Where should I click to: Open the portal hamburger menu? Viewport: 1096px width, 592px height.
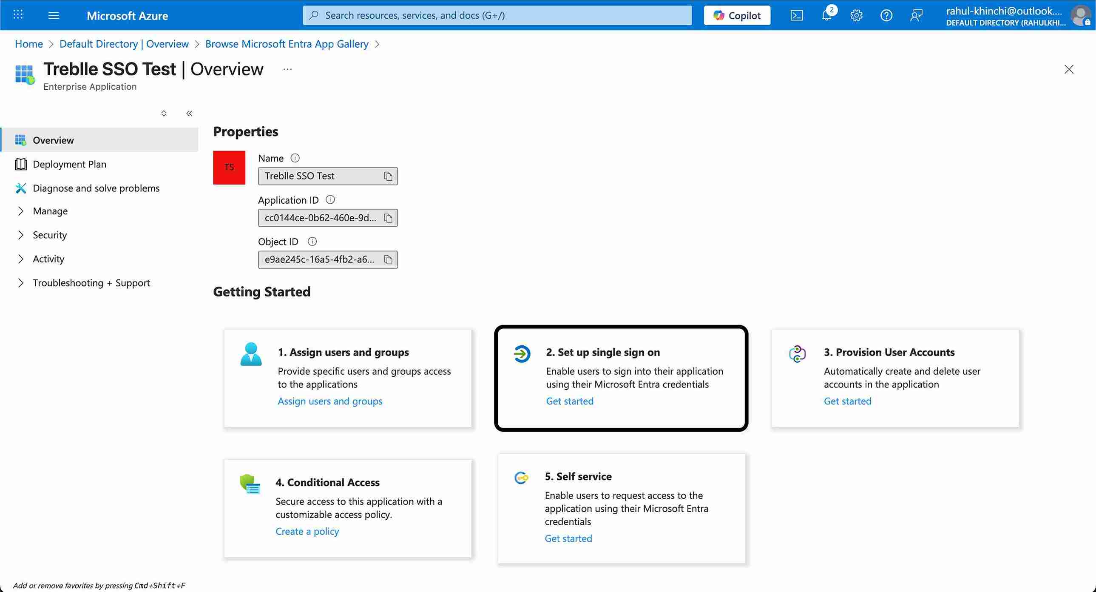[54, 15]
